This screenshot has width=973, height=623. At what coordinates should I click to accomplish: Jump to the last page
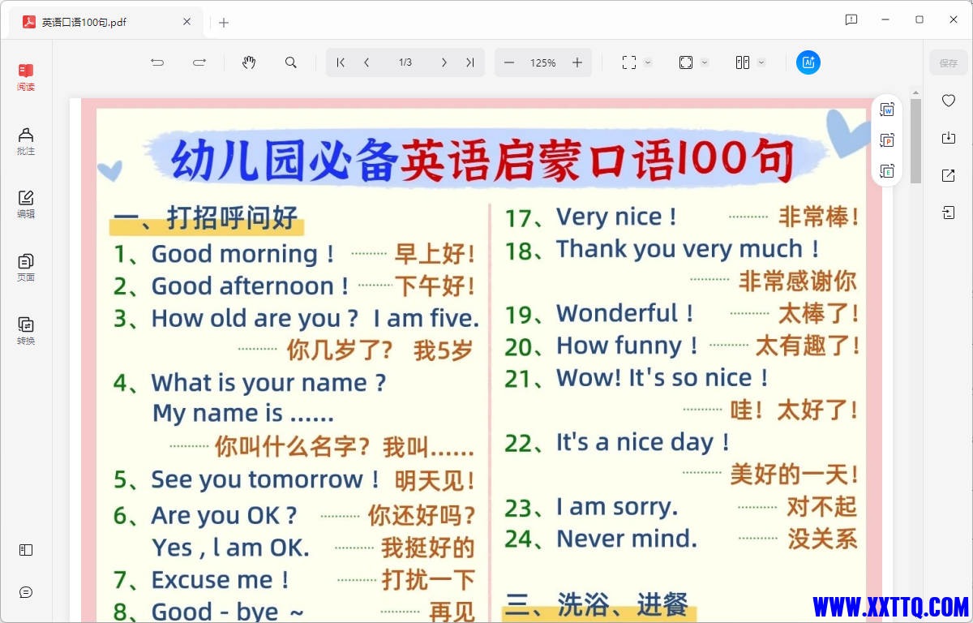pyautogui.click(x=469, y=62)
